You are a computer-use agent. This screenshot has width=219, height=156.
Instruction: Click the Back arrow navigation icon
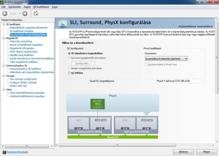point(5,13)
